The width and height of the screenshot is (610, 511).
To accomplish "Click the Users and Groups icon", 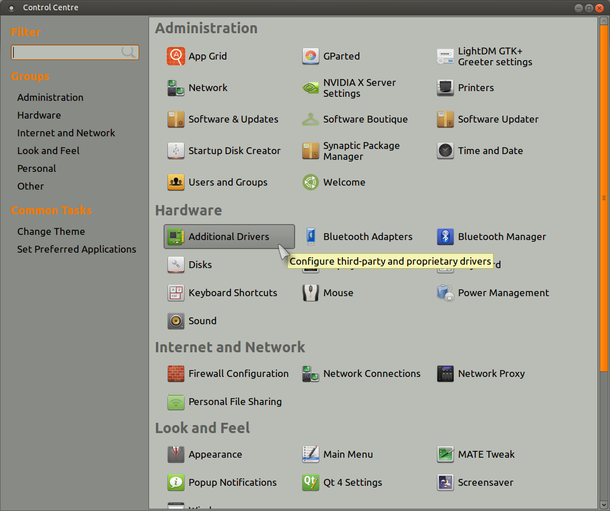I will click(x=176, y=182).
